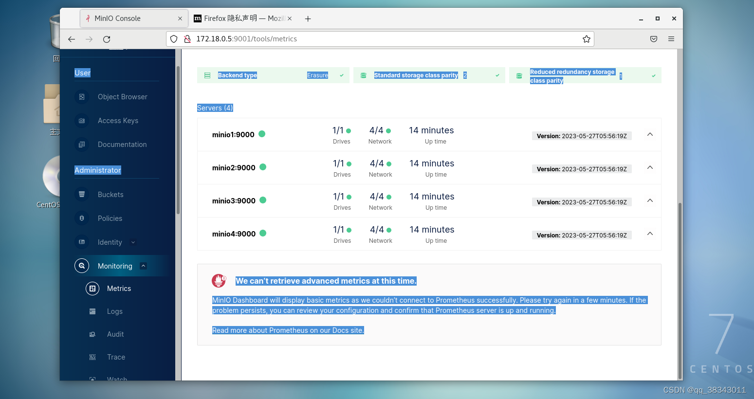
Task: Click the Standard storage class parity icon
Action: click(363, 75)
